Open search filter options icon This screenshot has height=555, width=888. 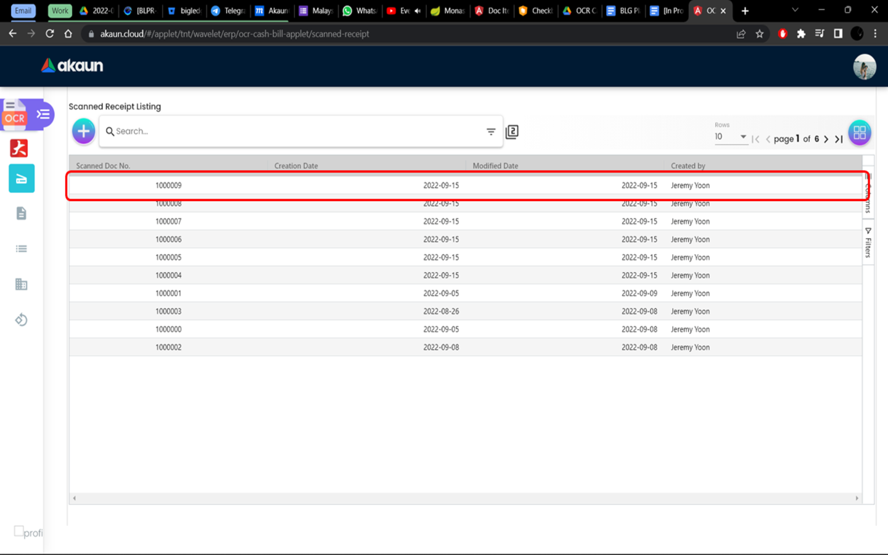[x=491, y=131]
